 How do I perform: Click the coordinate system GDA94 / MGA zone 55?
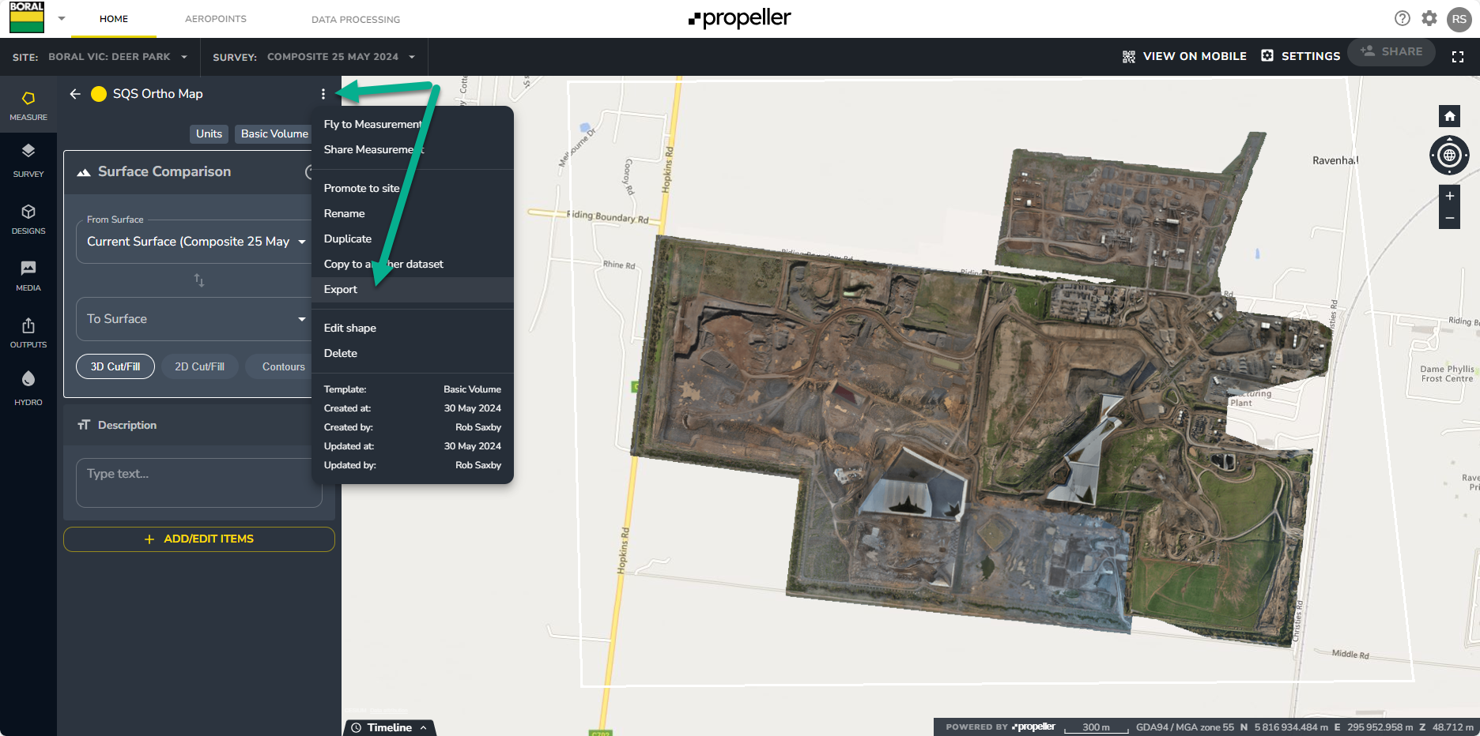pos(1185,727)
